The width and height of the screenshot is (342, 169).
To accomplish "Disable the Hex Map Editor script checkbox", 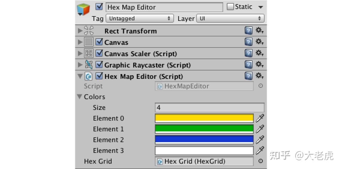I will 99,76.
